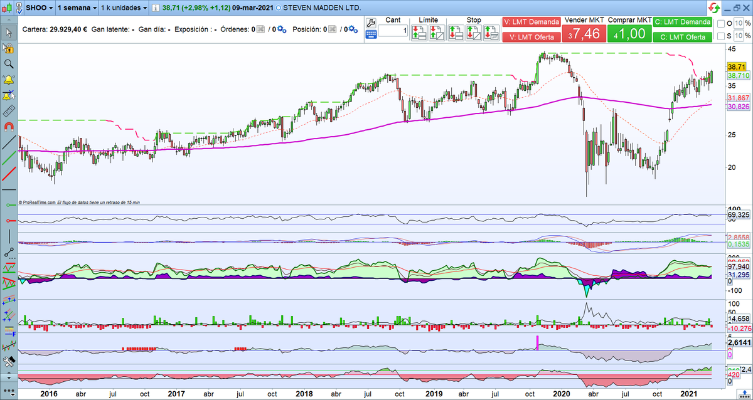Click the Cant quantity input field
The height and width of the screenshot is (400, 753).
393,31
